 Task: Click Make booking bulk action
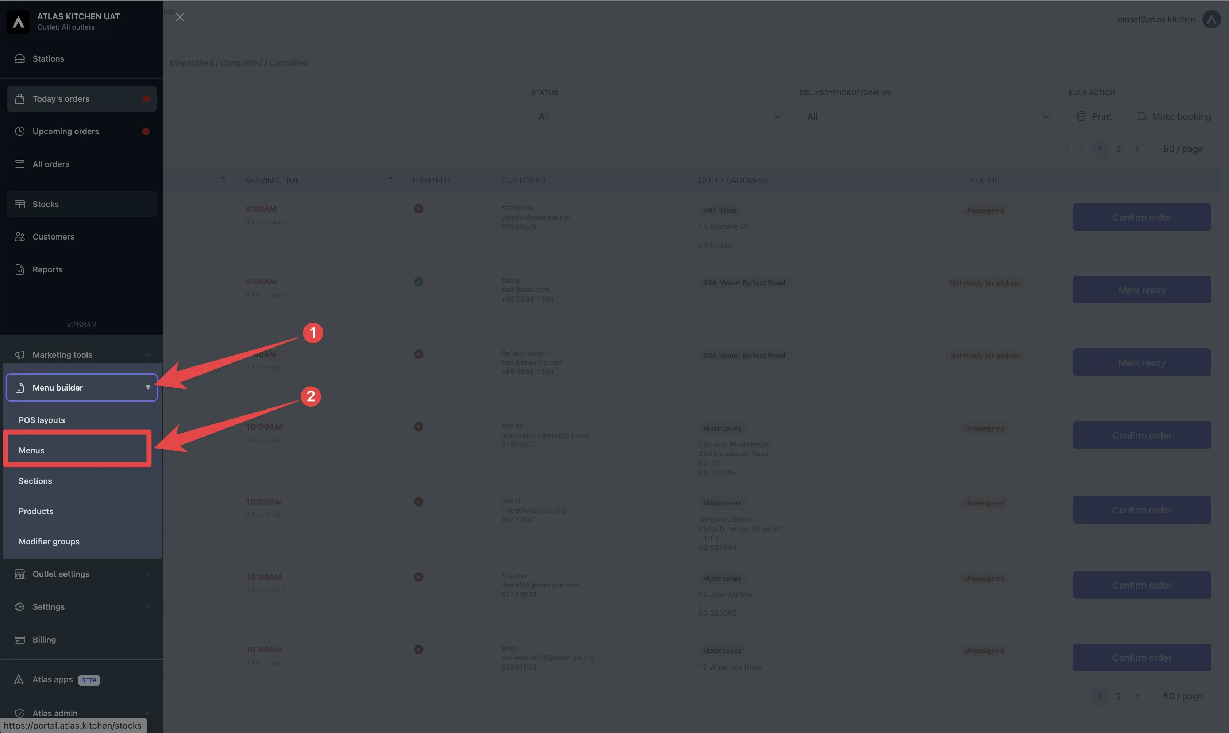(1174, 116)
